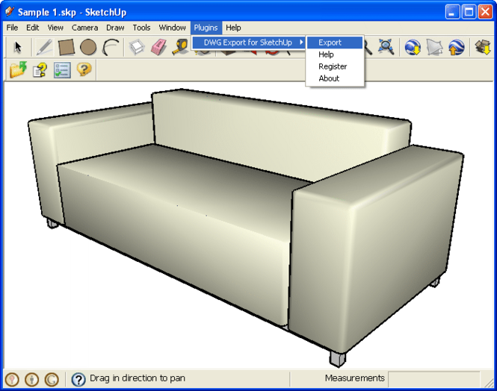
Task: Click the Zoom Extents tool
Action: (x=386, y=47)
